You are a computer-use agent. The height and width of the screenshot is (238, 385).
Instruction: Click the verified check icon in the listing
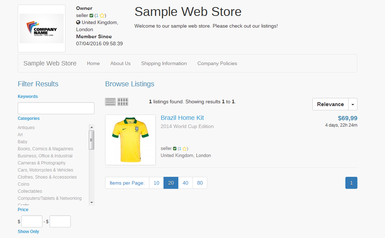click(175, 149)
